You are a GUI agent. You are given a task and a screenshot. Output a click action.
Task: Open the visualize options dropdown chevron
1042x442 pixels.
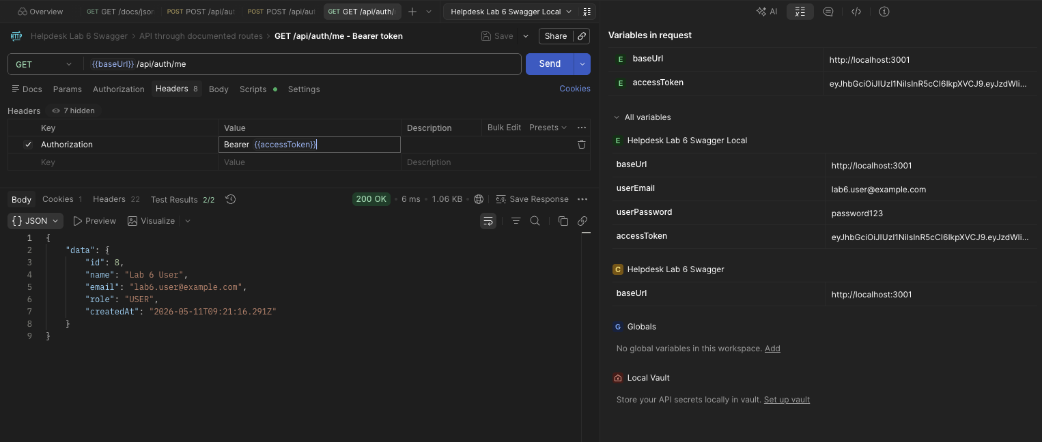(188, 221)
